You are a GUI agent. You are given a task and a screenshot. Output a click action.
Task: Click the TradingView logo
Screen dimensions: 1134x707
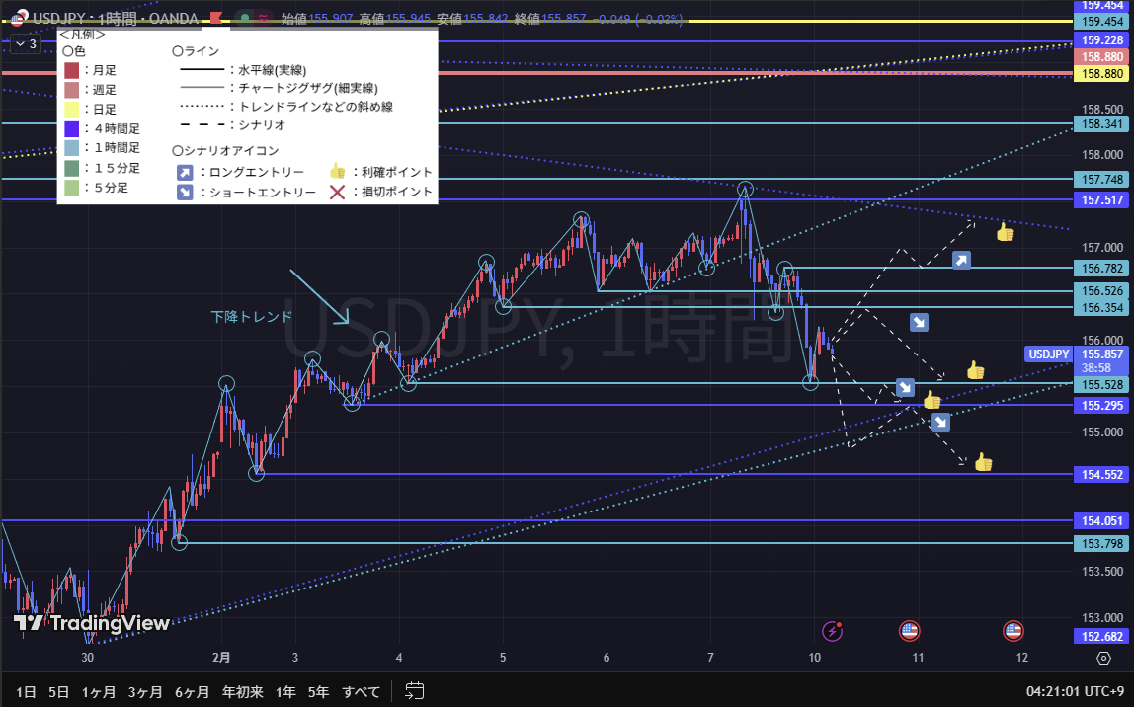tap(91, 623)
